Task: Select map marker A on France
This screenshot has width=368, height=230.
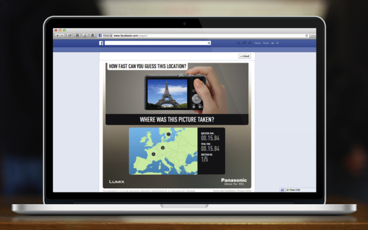Action: [x=153, y=154]
